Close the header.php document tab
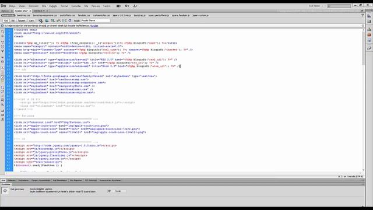 click(x=30, y=11)
